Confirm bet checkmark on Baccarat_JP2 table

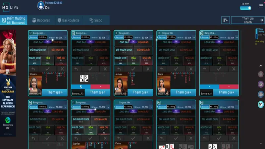coord(90,69)
